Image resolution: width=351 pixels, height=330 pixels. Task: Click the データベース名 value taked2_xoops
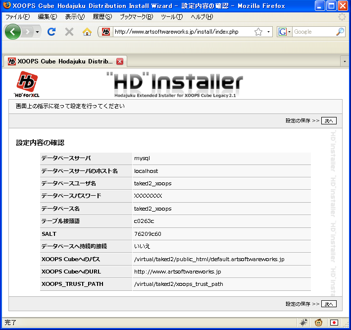(152, 209)
